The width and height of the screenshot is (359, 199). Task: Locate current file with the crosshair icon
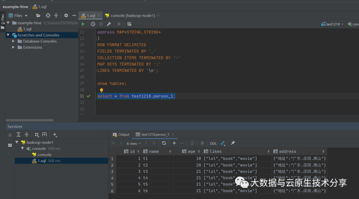[x=48, y=16]
